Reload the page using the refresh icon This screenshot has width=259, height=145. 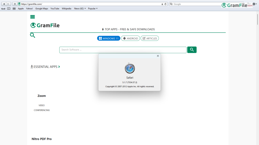click(x=165, y=4)
